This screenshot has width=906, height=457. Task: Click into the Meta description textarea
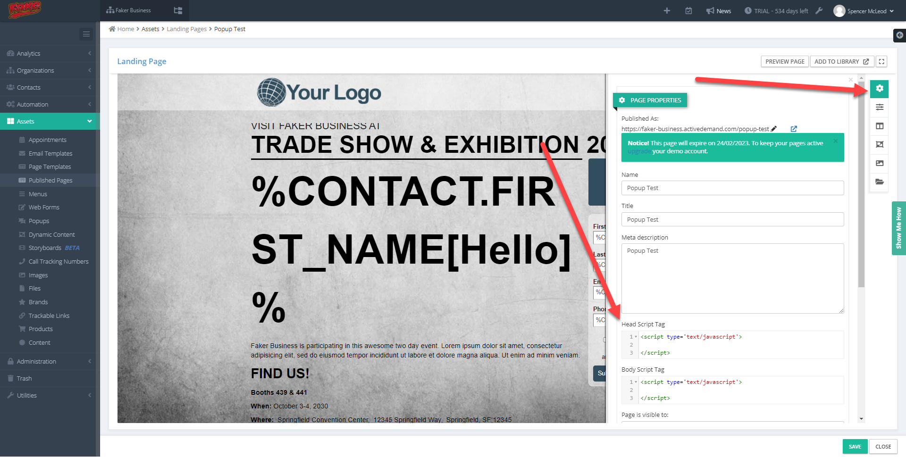point(732,279)
